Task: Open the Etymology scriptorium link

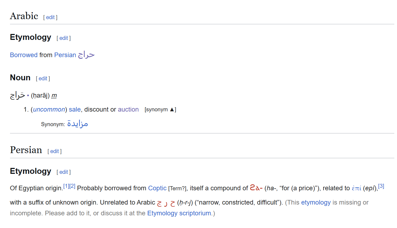Action: tap(179, 213)
